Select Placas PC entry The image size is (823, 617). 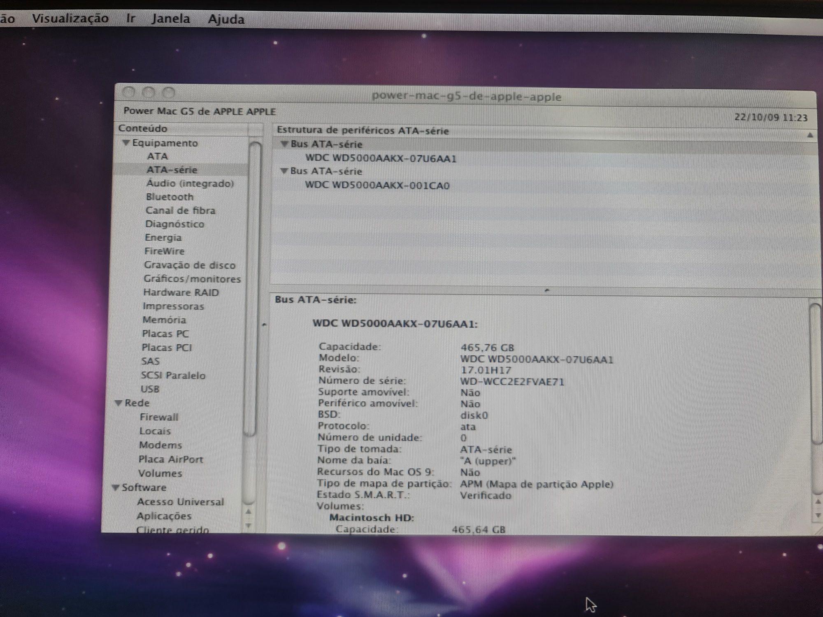165,334
